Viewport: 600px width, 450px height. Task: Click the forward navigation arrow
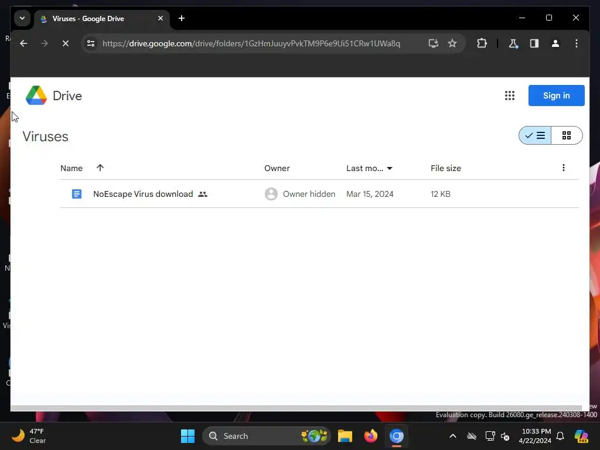45,43
